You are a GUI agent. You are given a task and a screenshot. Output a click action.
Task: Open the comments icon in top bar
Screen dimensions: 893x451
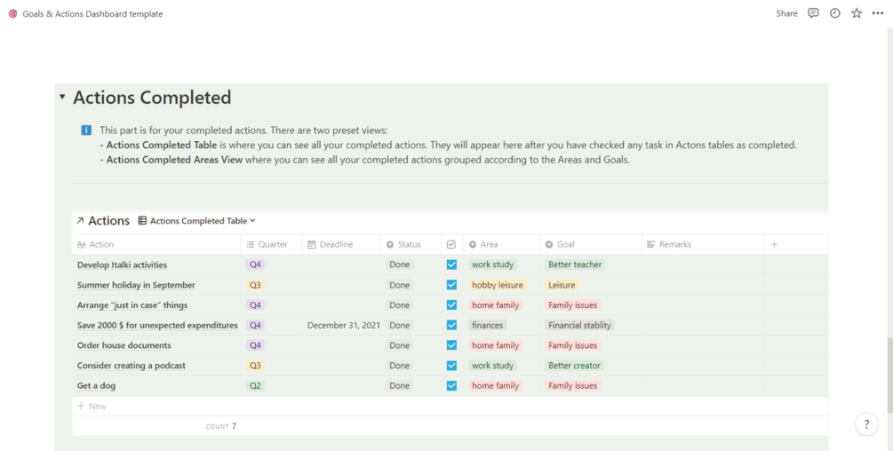pos(813,13)
